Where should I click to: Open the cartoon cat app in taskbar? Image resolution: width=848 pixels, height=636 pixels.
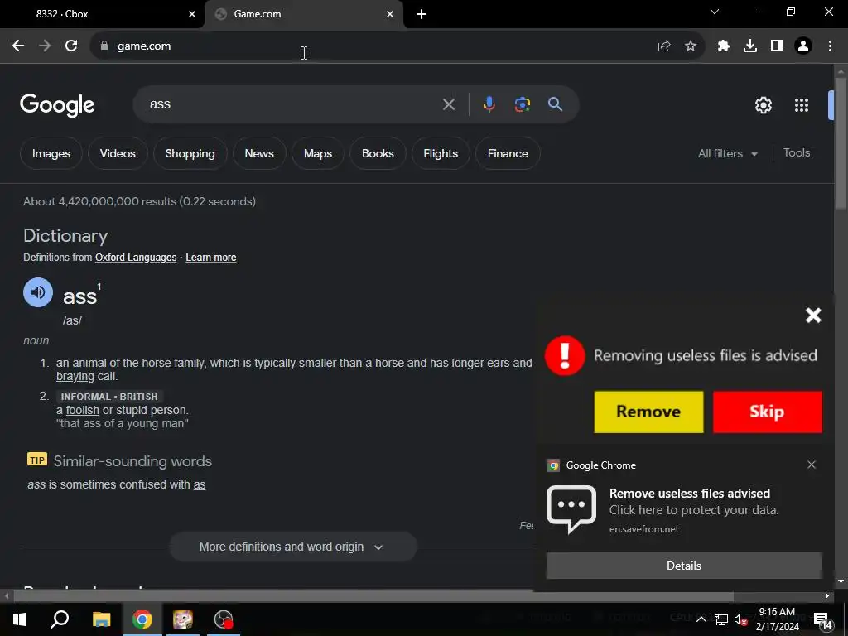(183, 619)
